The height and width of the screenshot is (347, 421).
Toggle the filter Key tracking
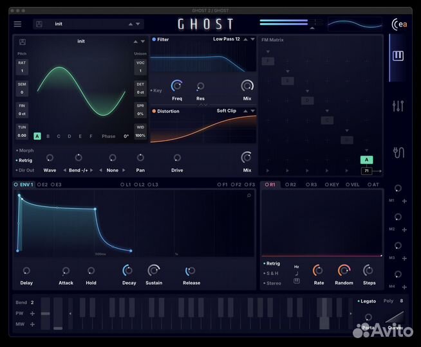coord(156,91)
